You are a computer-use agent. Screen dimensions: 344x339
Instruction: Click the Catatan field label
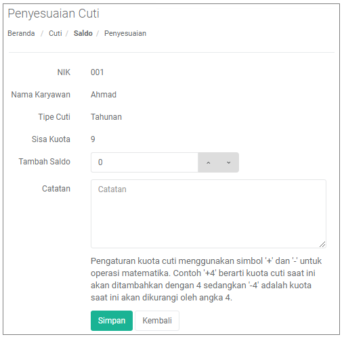56,189
